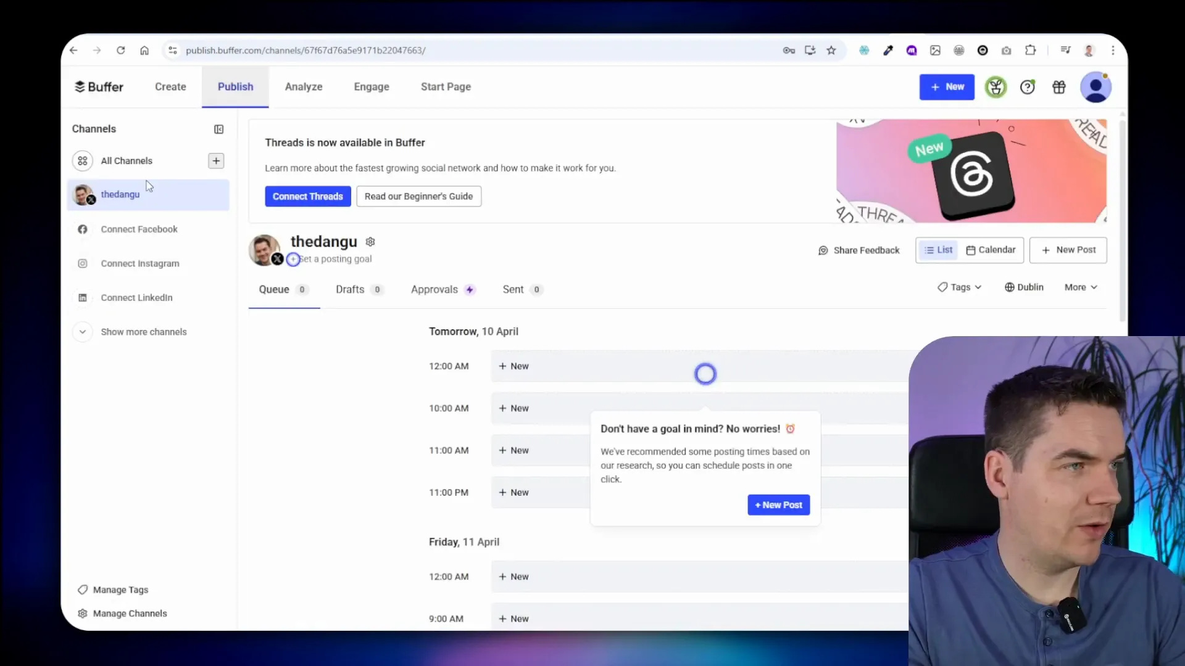Open the help question mark icon

[1028, 87]
